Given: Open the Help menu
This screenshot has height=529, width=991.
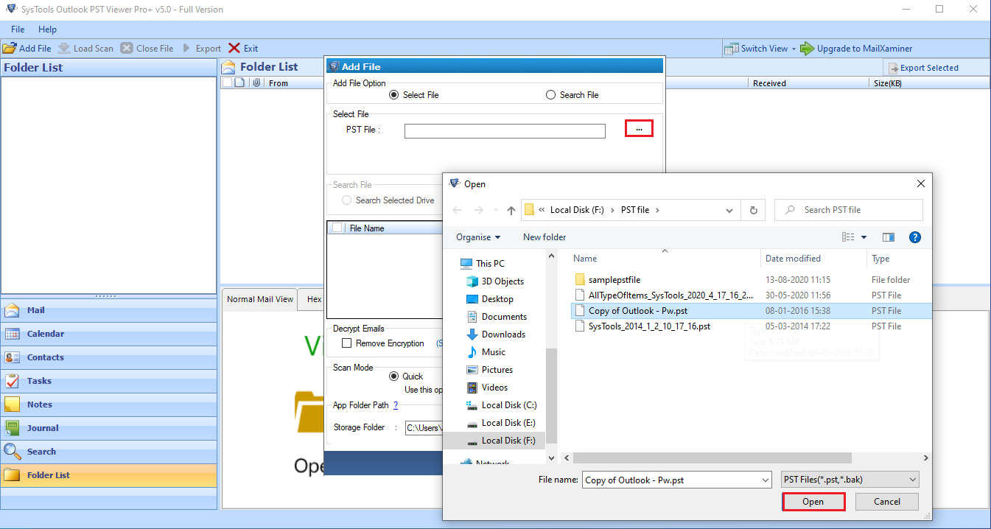Looking at the screenshot, I should pos(47,29).
